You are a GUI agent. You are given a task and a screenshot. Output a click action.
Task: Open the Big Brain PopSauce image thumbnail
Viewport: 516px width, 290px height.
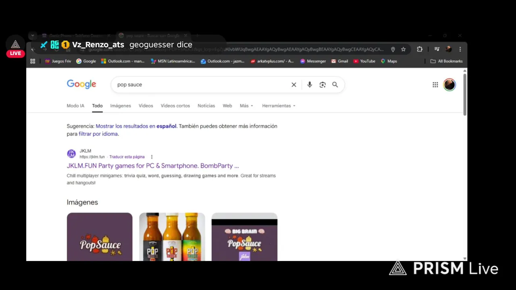point(244,237)
